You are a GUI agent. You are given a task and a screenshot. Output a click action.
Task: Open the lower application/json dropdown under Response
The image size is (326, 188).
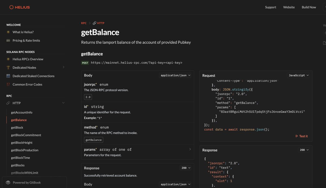175,184
